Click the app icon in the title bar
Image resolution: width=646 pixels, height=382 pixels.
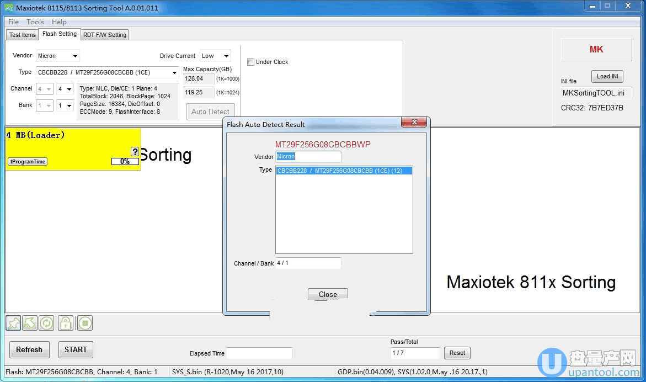pyautogui.click(x=9, y=8)
